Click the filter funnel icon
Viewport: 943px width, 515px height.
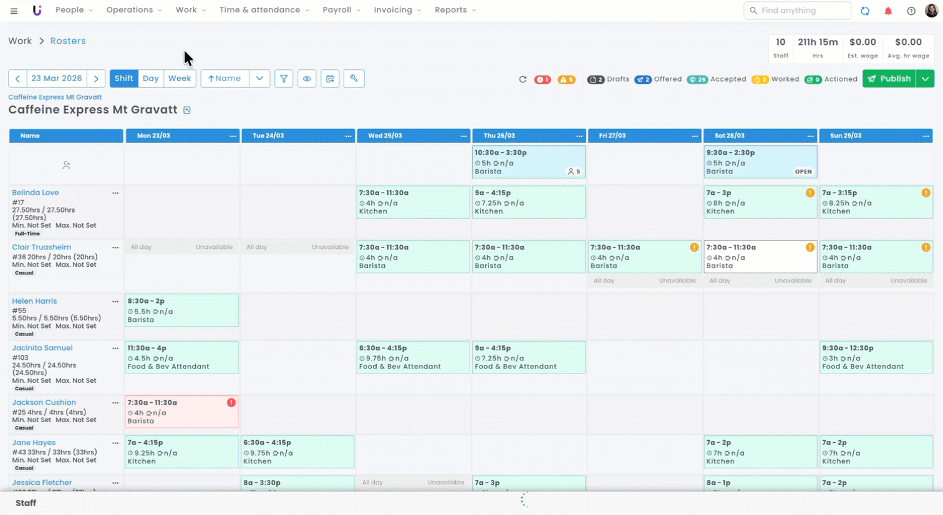tap(284, 79)
